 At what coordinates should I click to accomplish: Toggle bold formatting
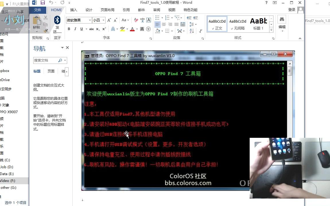point(69,29)
